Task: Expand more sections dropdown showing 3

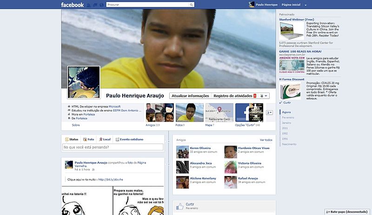Action: (270, 112)
